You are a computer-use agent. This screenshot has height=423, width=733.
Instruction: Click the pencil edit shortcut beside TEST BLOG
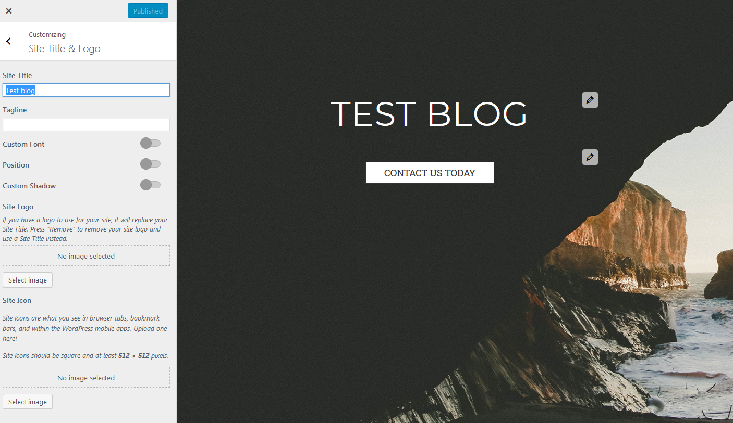(x=590, y=100)
